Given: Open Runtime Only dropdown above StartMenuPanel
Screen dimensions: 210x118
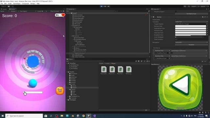Looking at the screenshot, I should (162, 56).
